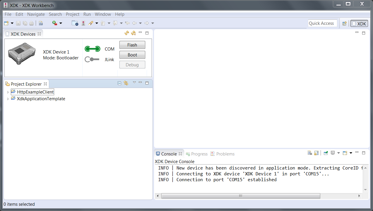The image size is (373, 211).
Task: Open the Help menu
Action: 119,14
